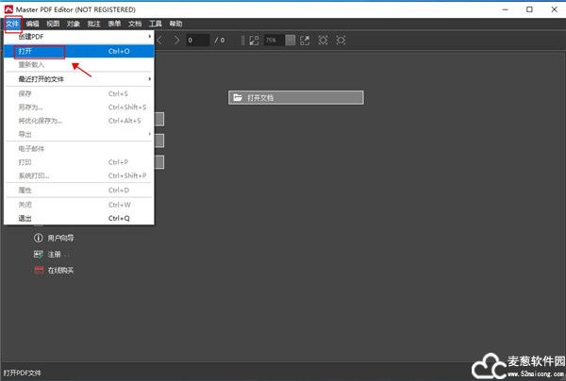Open the 编辑 menu in menu bar

(x=33, y=23)
